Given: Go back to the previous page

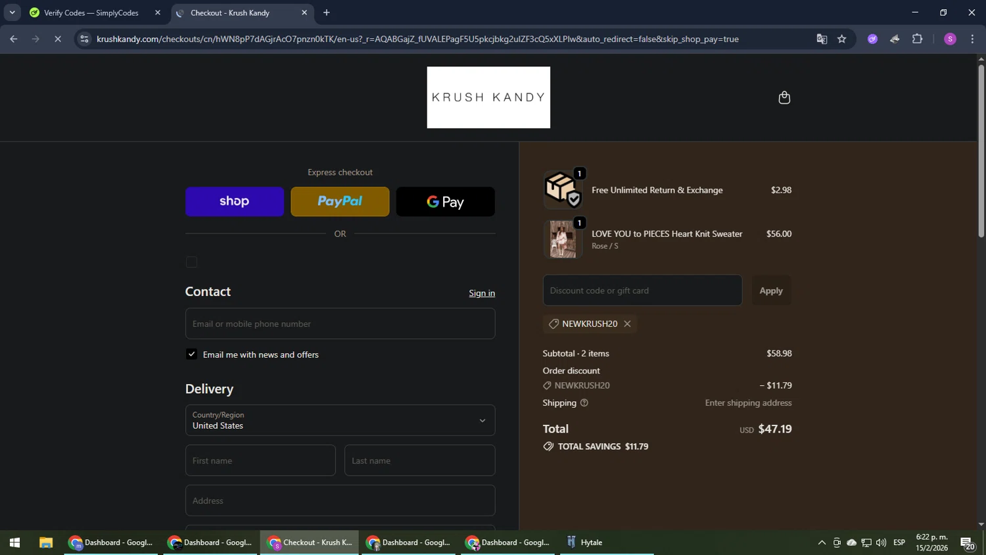Looking at the screenshot, I should pyautogui.click(x=13, y=39).
